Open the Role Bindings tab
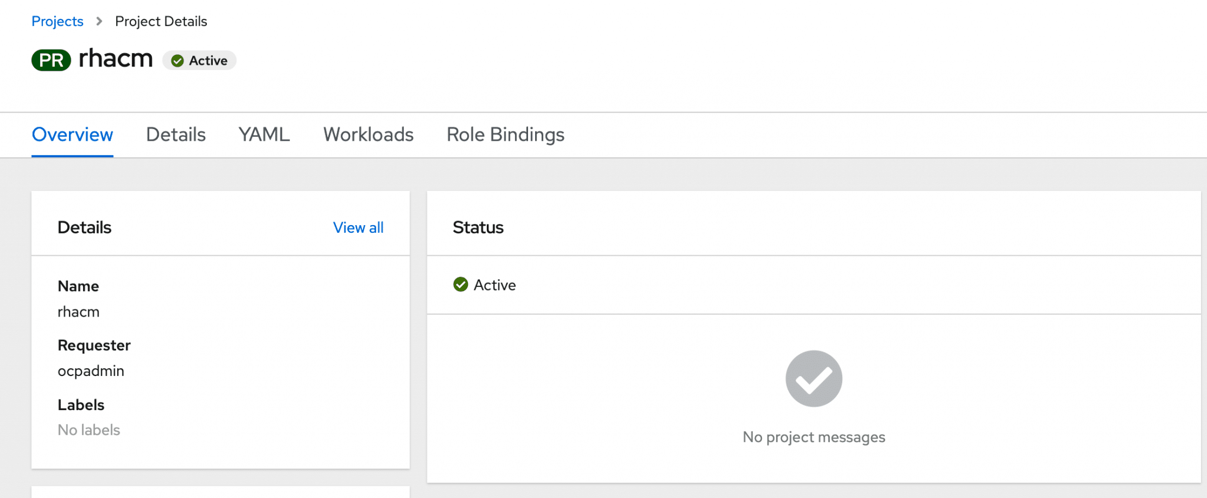 click(x=505, y=134)
